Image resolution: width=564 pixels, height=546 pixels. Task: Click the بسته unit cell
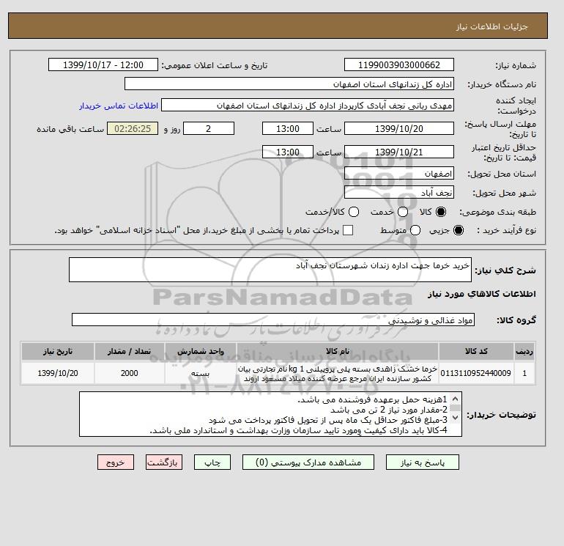201,373
